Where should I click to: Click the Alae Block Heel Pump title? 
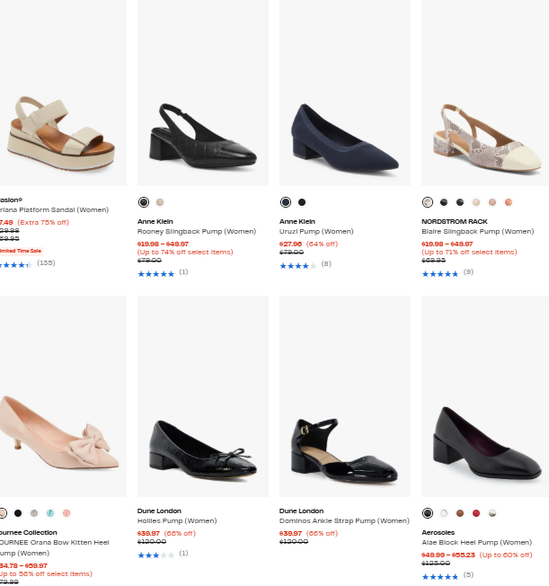(x=476, y=543)
